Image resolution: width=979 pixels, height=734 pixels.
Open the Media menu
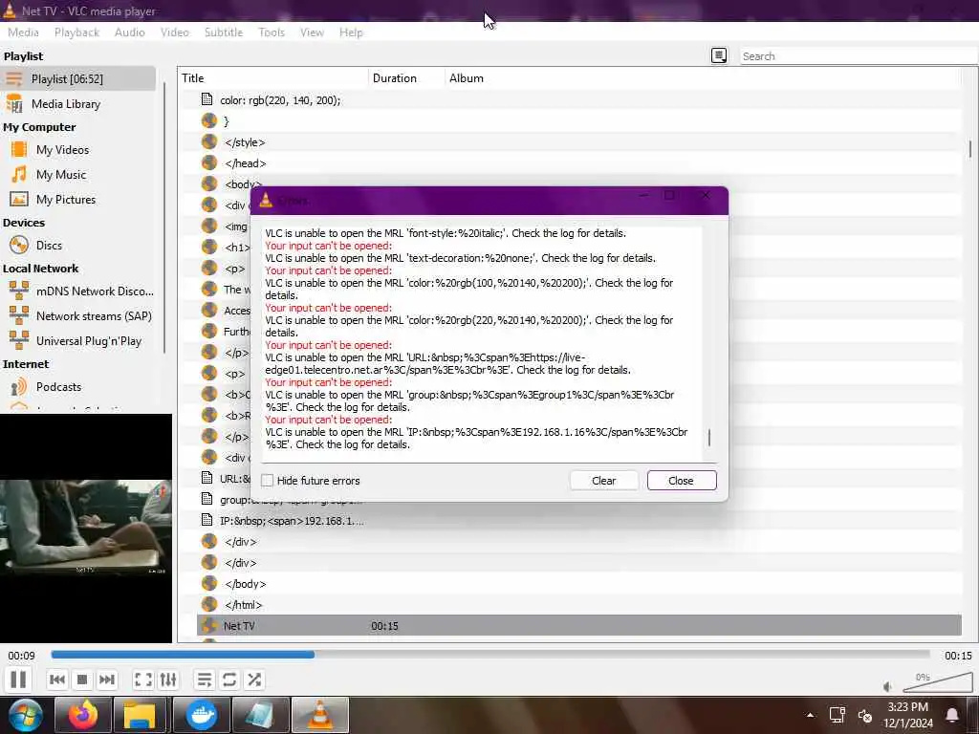[23, 32]
